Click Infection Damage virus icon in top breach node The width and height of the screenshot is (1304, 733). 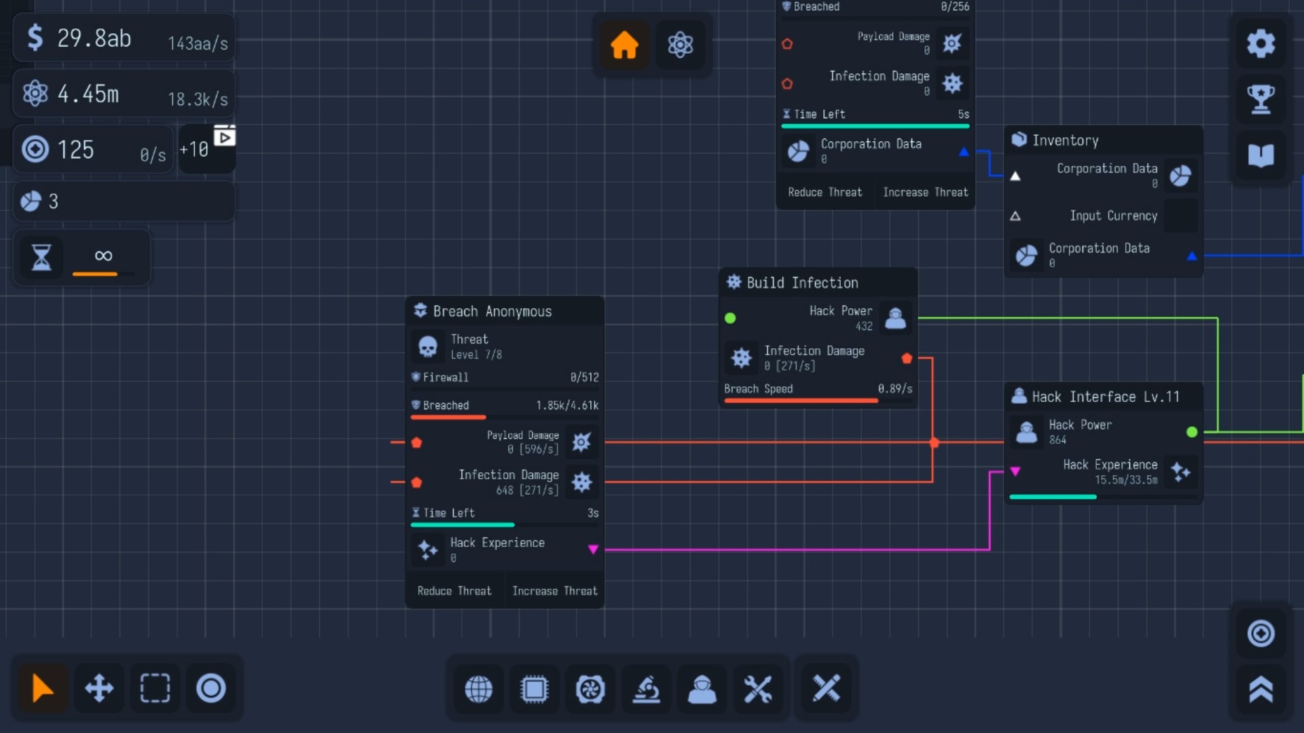[952, 84]
